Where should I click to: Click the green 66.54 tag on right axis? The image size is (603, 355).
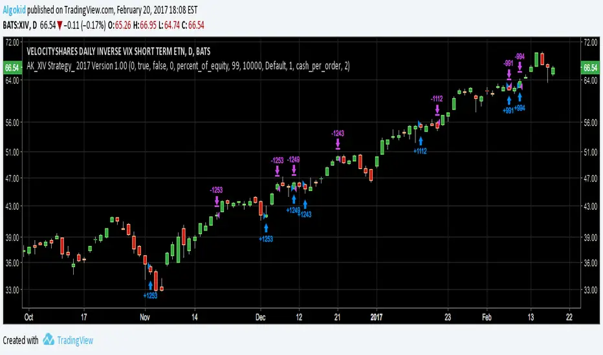(x=590, y=68)
